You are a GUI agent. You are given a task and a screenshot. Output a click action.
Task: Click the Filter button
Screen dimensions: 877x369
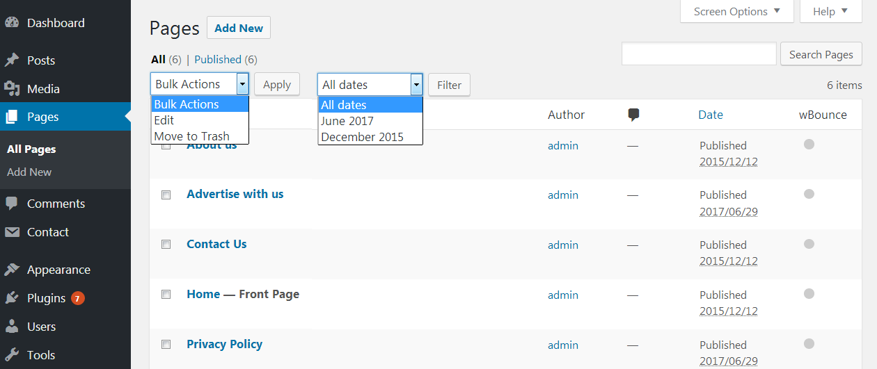click(449, 85)
